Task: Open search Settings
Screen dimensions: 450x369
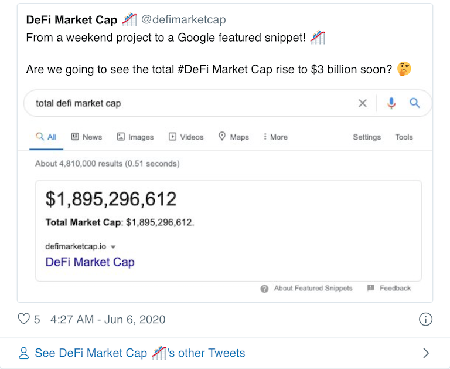Action: click(x=367, y=137)
